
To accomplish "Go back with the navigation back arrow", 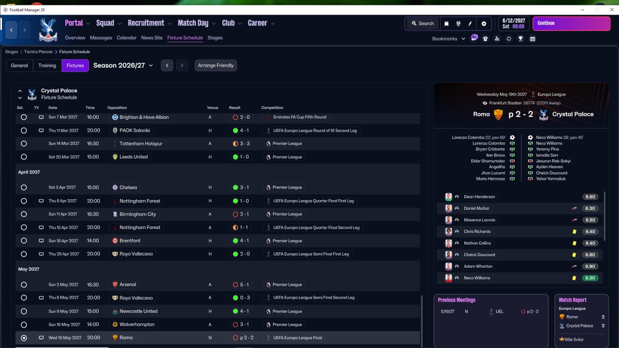I will [12, 30].
